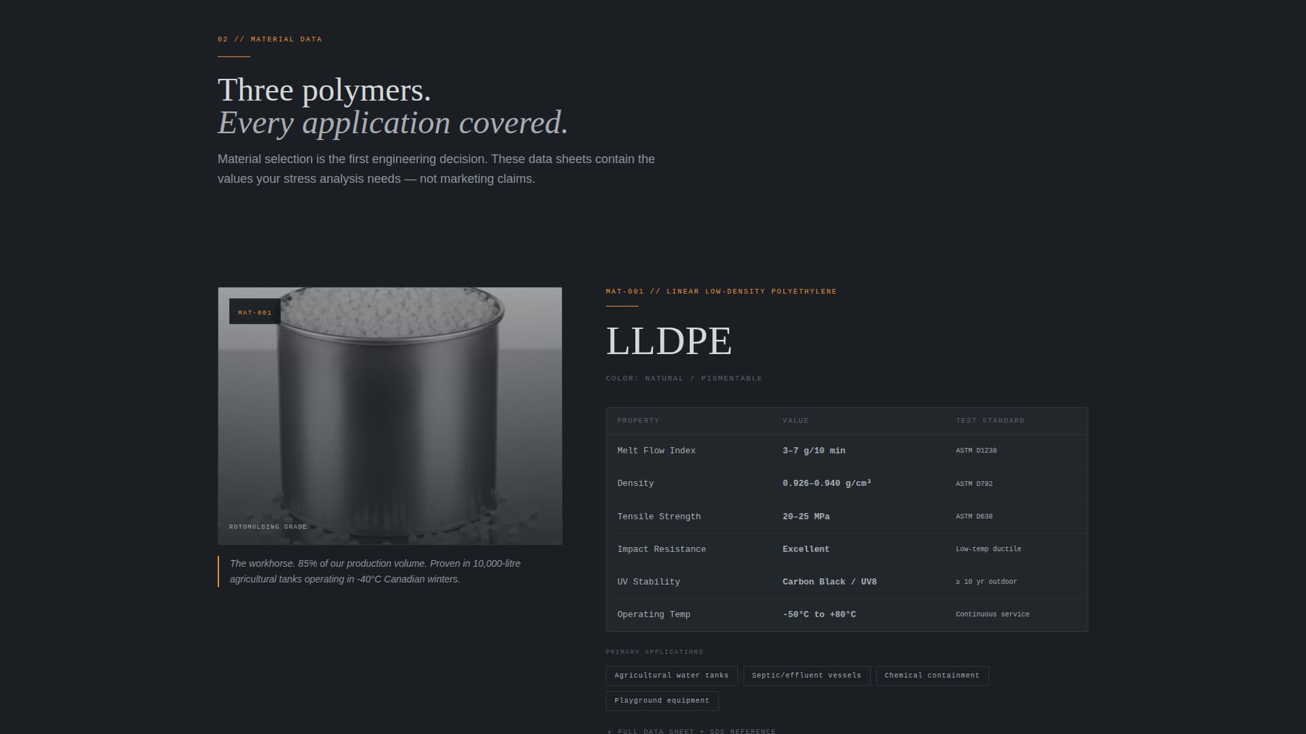The width and height of the screenshot is (1306, 734).
Task: Click the Tensile Strength value 20–25 MPa
Action: [x=807, y=516]
